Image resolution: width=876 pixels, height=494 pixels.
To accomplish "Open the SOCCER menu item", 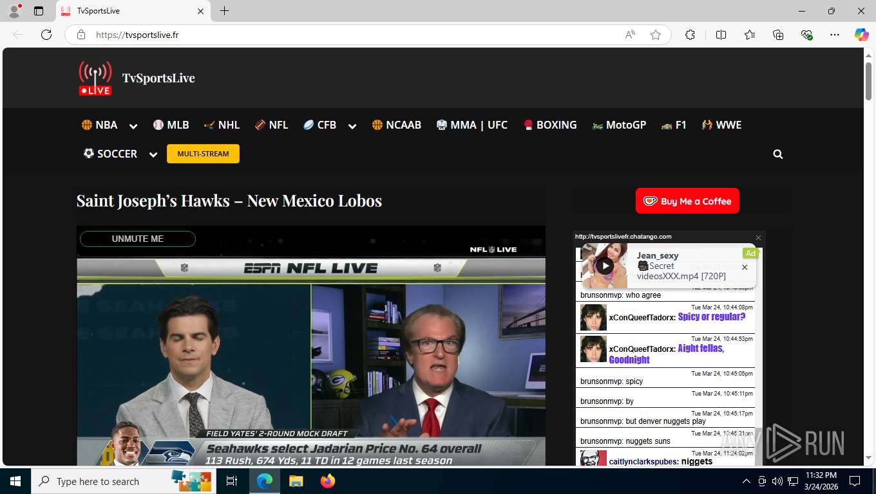I will tap(110, 154).
